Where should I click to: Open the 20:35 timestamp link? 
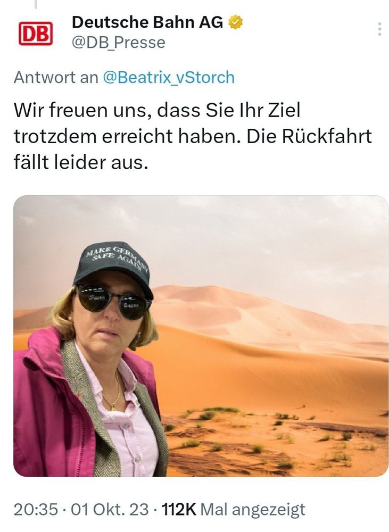[36, 509]
